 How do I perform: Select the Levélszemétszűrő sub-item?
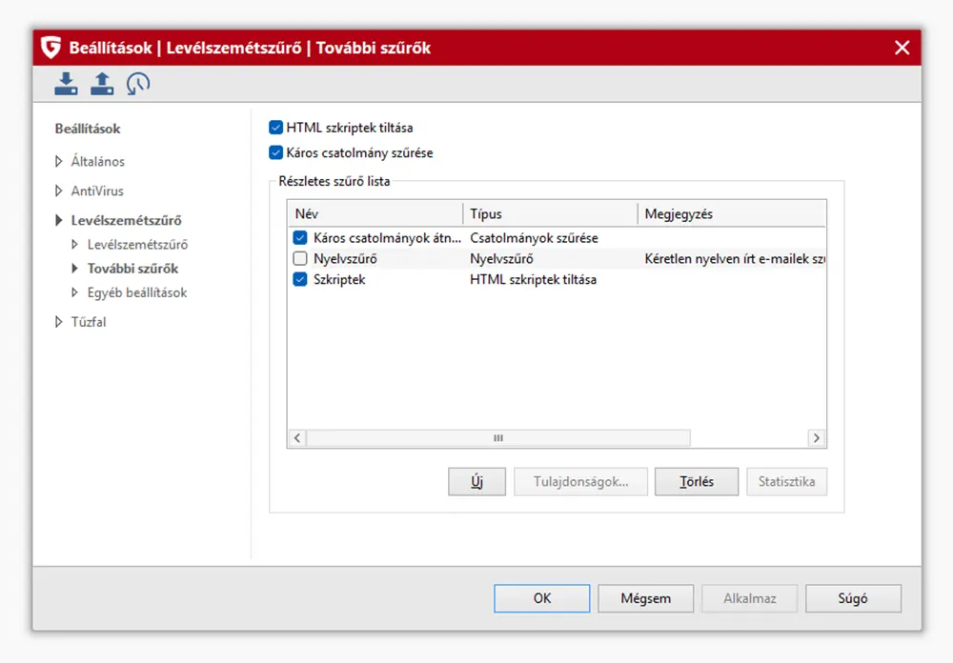tap(137, 245)
